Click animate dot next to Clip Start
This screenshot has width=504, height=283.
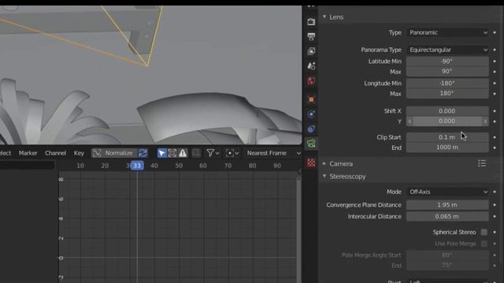point(495,137)
